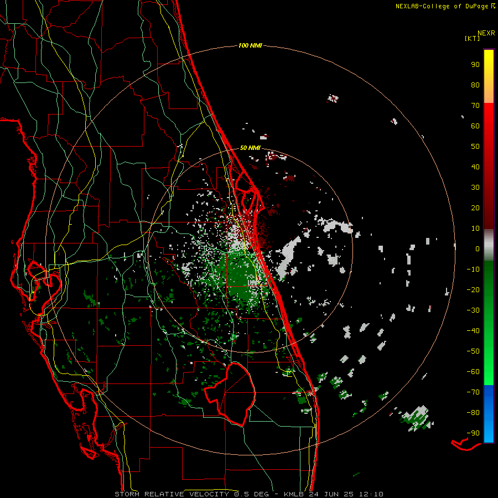The image size is (498, 498).
Task: Click the 50 value on velocity scale
Action: [475, 147]
